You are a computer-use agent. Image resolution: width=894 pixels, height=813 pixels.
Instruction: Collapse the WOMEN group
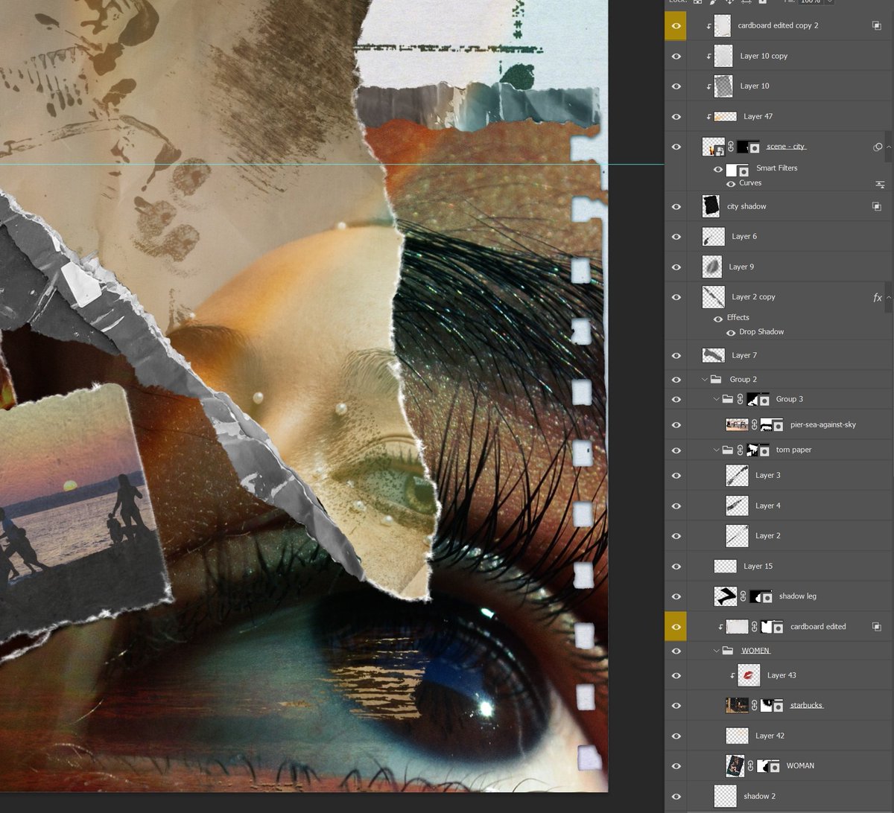pos(717,651)
